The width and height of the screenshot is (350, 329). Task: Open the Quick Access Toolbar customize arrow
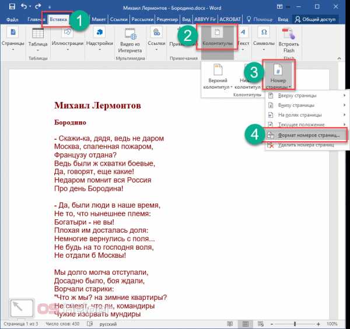tap(50, 7)
